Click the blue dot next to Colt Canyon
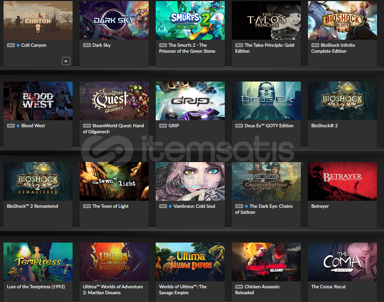The height and width of the screenshot is (302, 384). [18, 45]
